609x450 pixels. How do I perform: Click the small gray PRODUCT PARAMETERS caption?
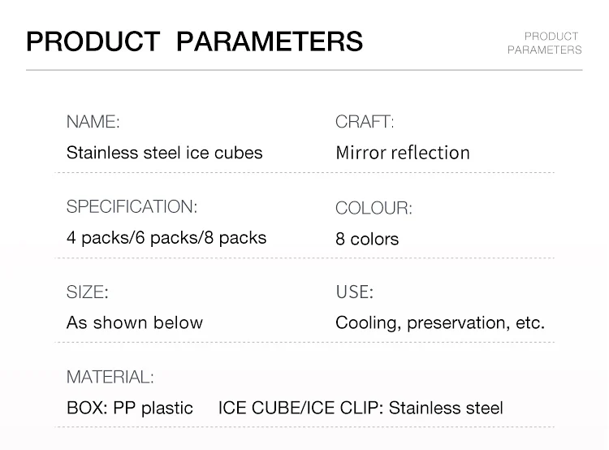pos(545,43)
